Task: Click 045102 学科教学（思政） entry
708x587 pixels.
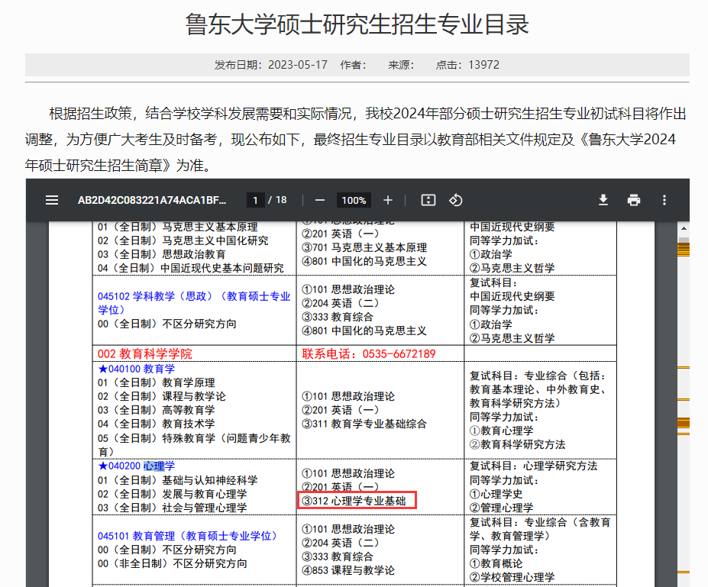Action: [194, 303]
